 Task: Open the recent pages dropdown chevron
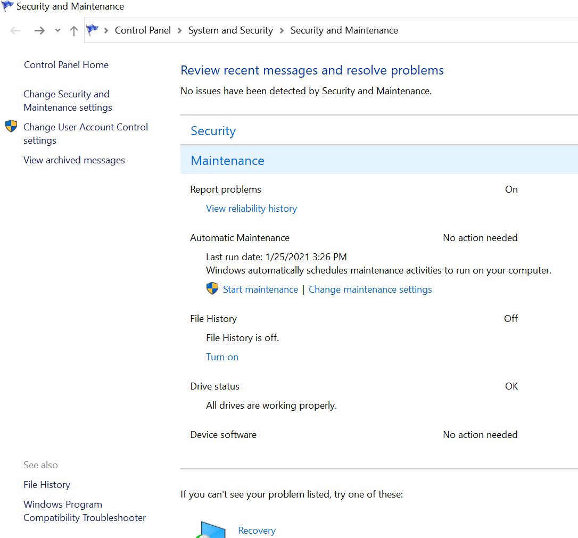pos(57,30)
